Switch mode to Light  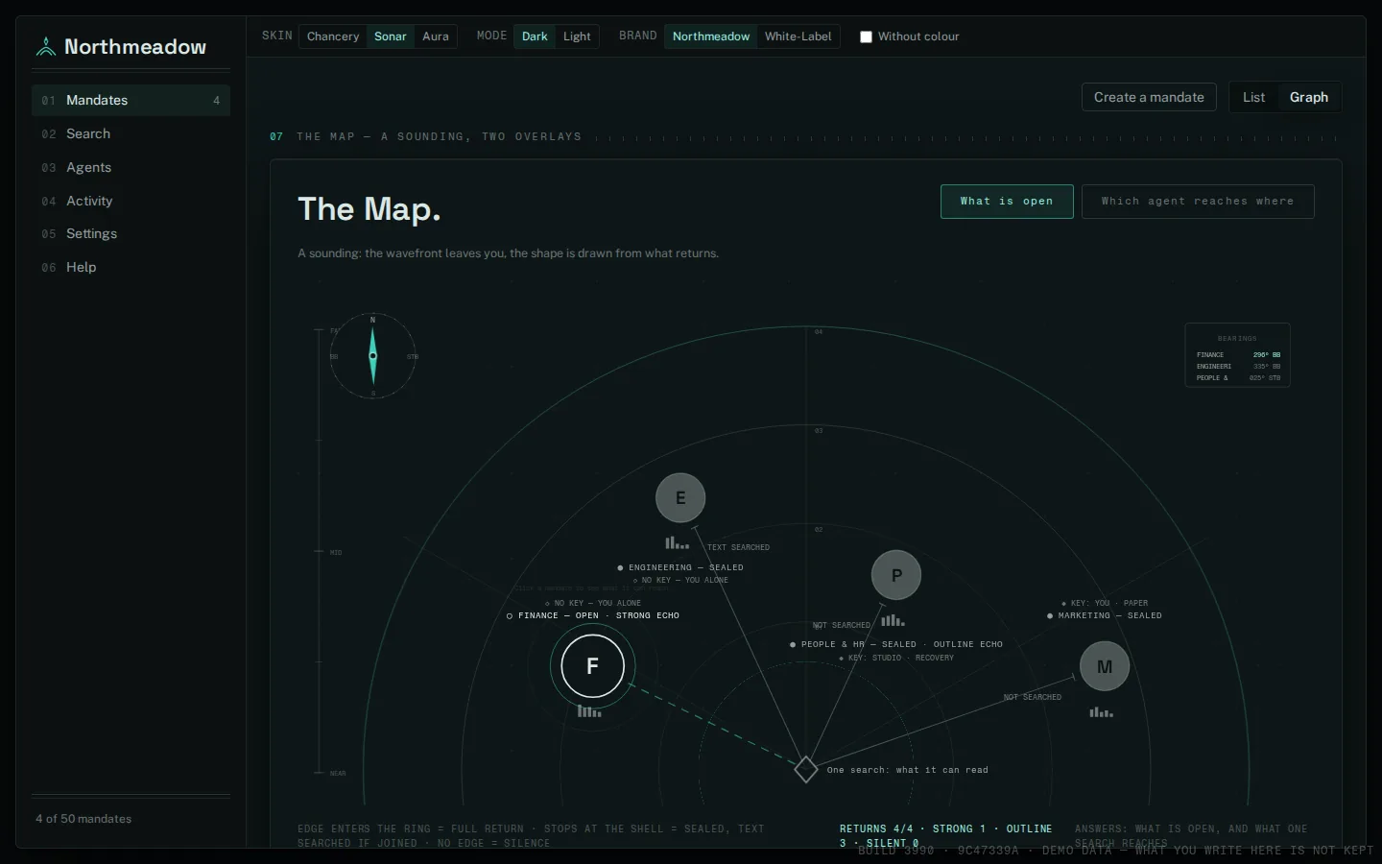pos(577,36)
